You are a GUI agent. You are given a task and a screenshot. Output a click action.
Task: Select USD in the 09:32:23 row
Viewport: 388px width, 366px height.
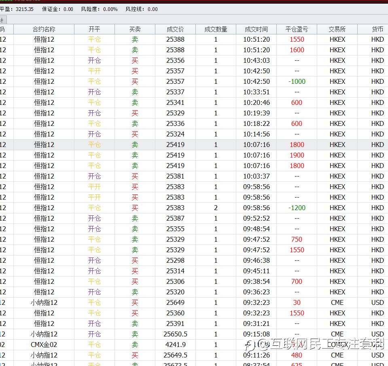[x=377, y=302]
